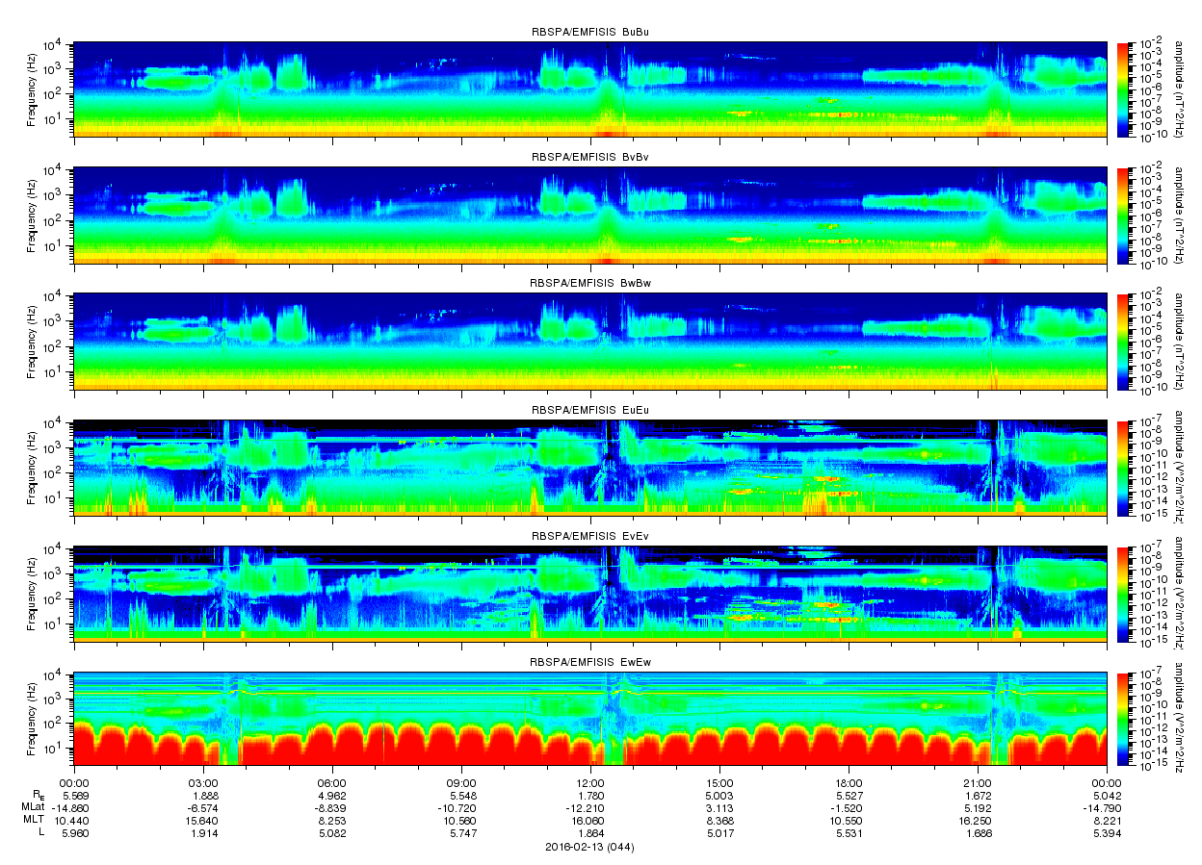Click the RBSPA/EMFISIS EuEu panel title

[590, 410]
